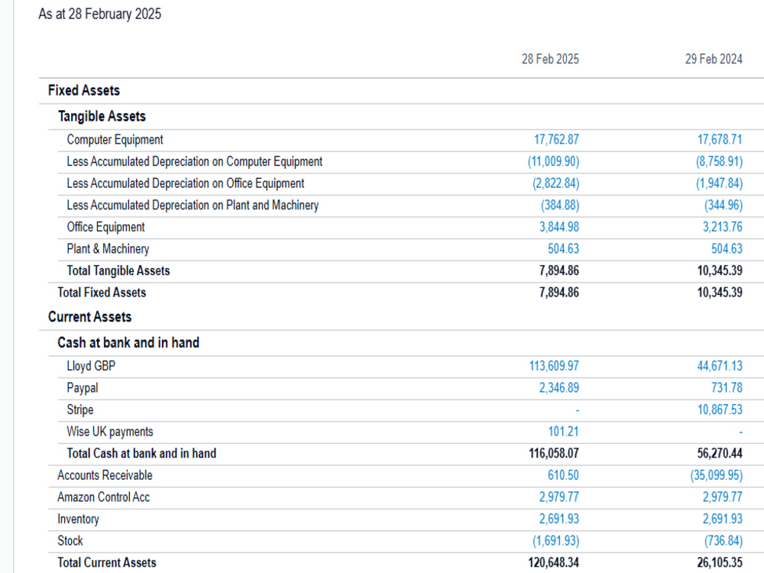
Task: Open Lloyd GBP 2024 balance 44,671.13
Action: click(720, 366)
